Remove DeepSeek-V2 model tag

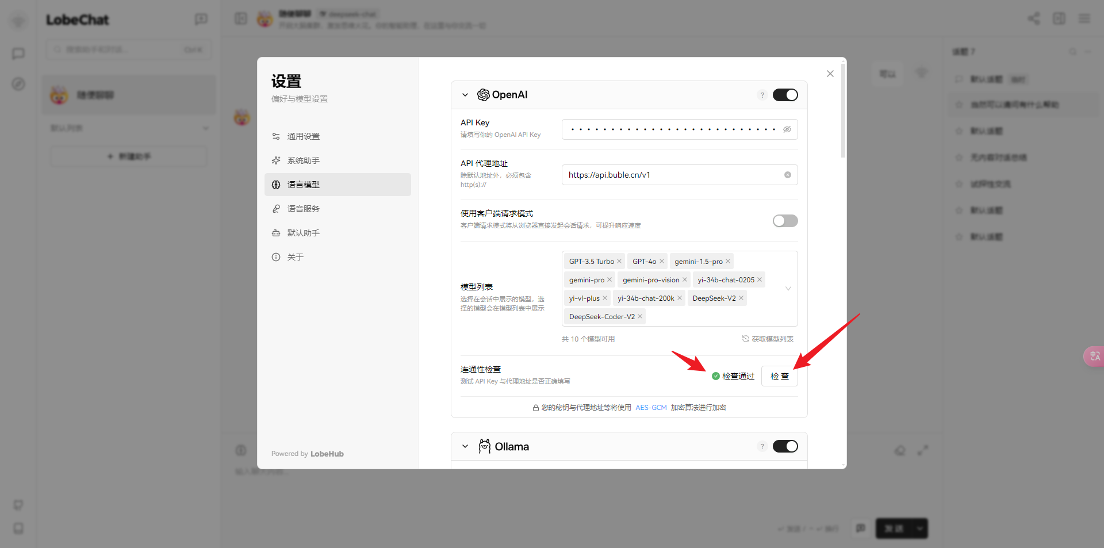741,298
